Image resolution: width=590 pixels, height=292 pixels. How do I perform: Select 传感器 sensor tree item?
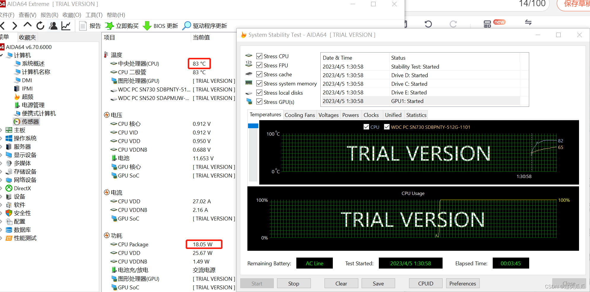point(26,122)
